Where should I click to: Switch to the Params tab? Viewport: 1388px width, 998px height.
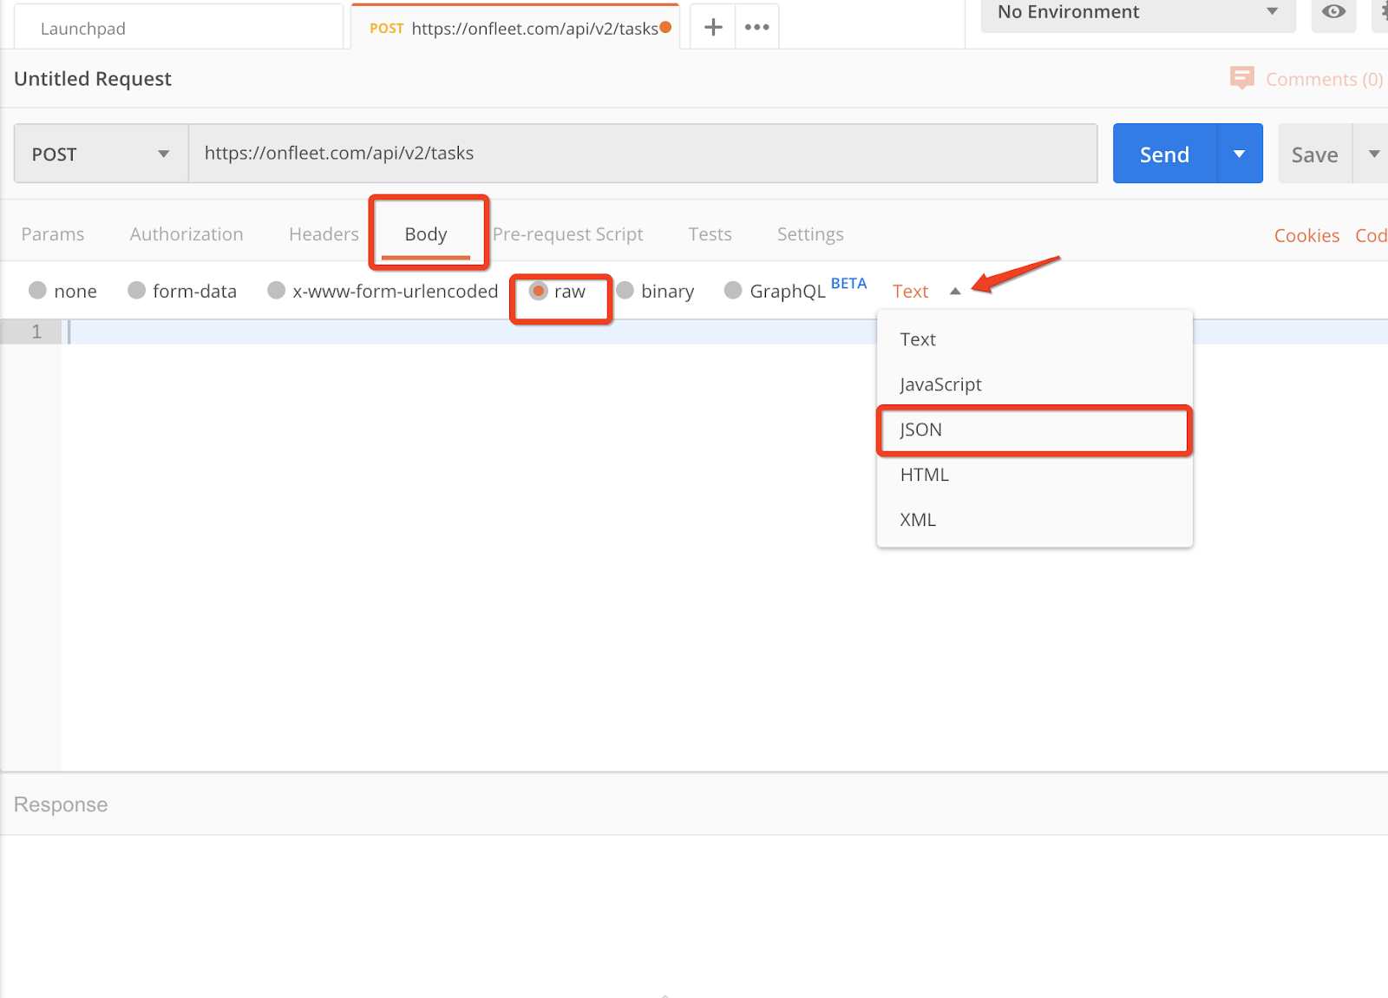[53, 234]
